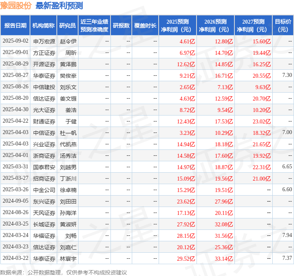Select the 覆盖时长 column header
The height and width of the screenshot is (276, 294).
[145, 25]
